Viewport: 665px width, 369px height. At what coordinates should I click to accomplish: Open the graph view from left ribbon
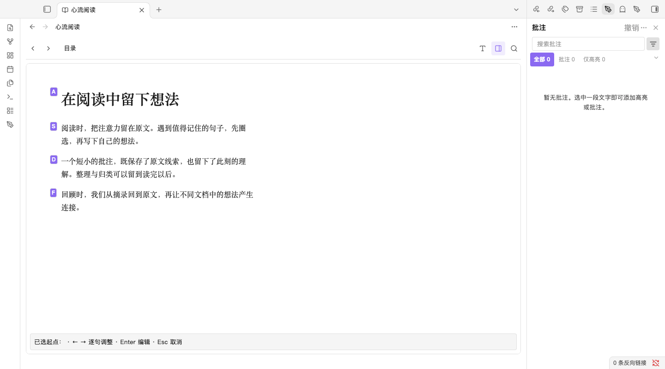(x=10, y=42)
